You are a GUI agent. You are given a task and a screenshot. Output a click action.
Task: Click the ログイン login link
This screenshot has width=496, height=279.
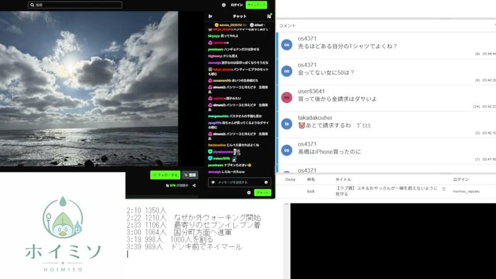236,5
